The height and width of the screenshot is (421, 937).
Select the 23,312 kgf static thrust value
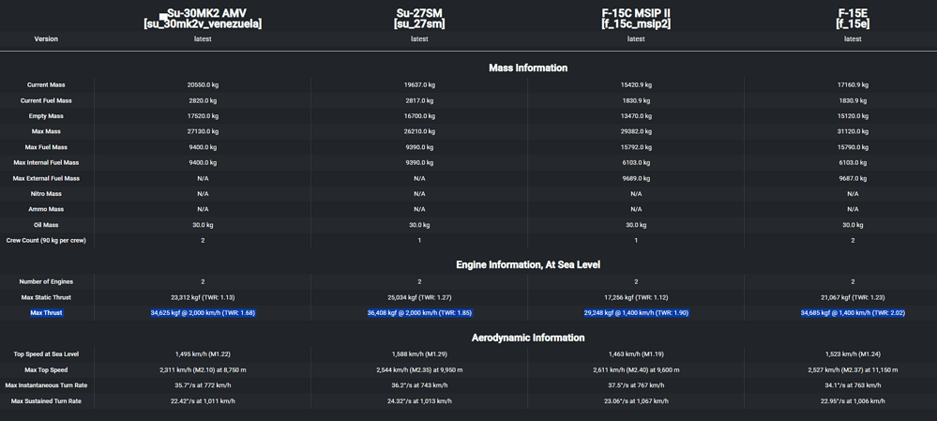coord(203,297)
